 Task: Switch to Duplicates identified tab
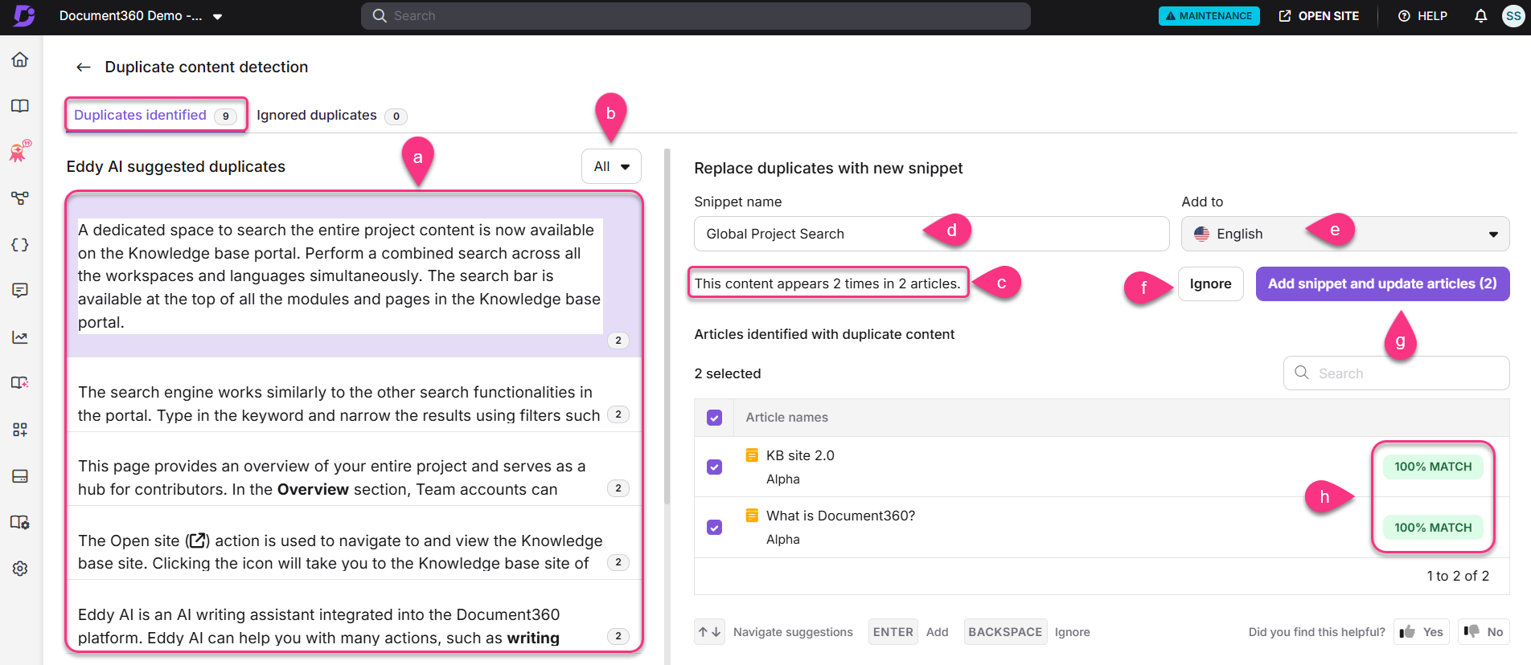click(155, 115)
